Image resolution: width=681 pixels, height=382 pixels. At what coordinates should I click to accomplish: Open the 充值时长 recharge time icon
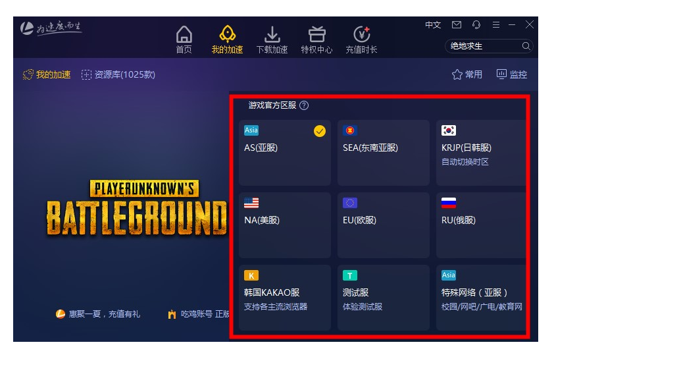(361, 38)
